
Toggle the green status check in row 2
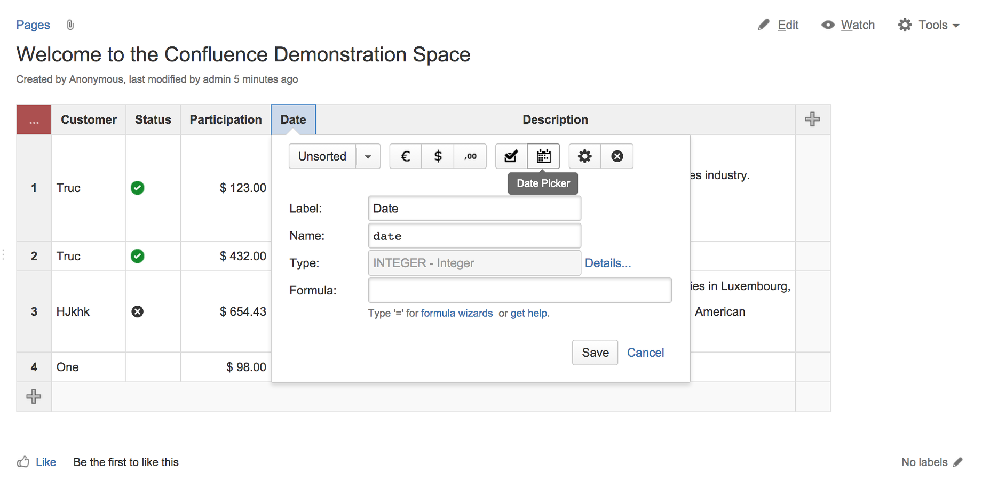[x=138, y=256]
